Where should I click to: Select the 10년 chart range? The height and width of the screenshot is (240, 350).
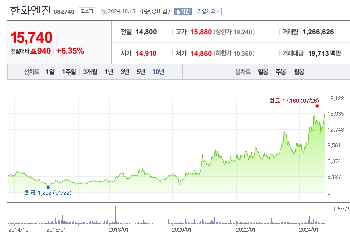point(158,72)
